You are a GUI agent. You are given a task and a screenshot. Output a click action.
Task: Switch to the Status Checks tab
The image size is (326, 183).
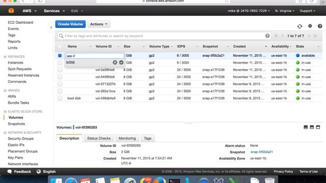click(x=99, y=138)
